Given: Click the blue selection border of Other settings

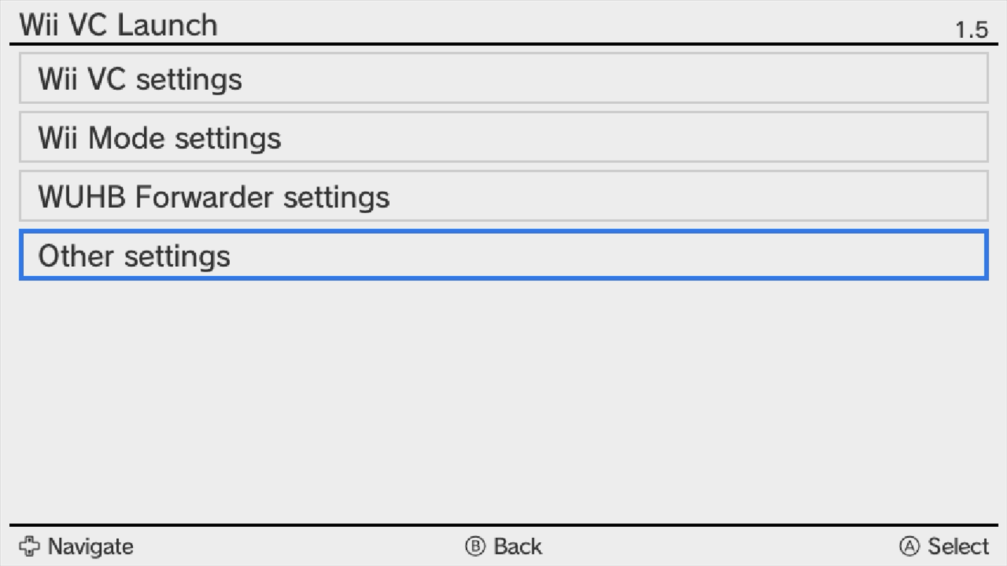Looking at the screenshot, I should pyautogui.click(x=504, y=232).
